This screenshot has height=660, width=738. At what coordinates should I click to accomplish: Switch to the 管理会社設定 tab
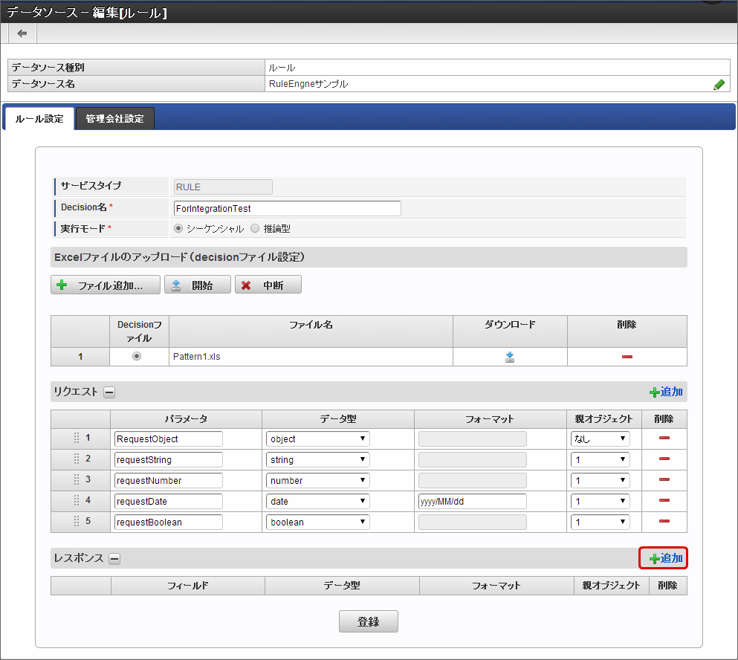tap(114, 119)
